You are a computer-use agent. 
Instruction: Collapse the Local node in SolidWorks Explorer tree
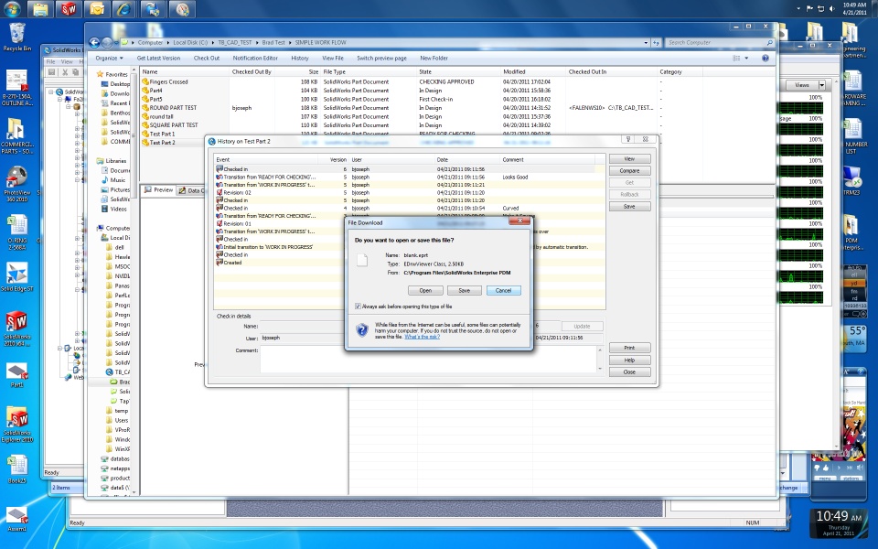pos(60,349)
